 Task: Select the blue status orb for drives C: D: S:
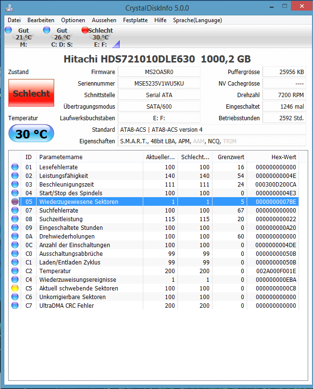click(47, 30)
